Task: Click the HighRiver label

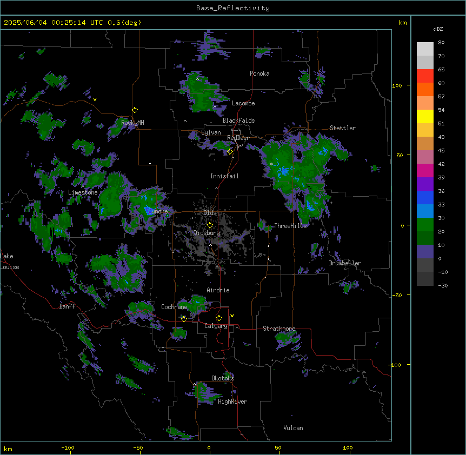Action: pos(232,402)
